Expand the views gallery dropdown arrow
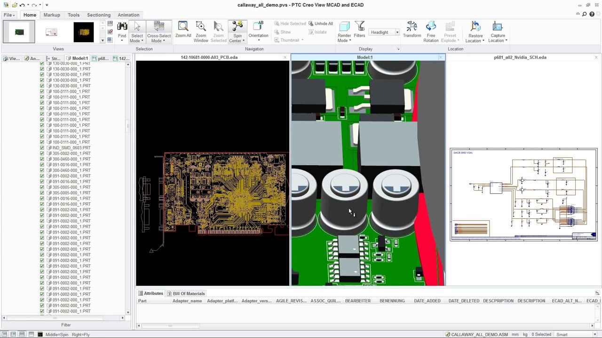The height and width of the screenshot is (338, 602). [x=103, y=40]
